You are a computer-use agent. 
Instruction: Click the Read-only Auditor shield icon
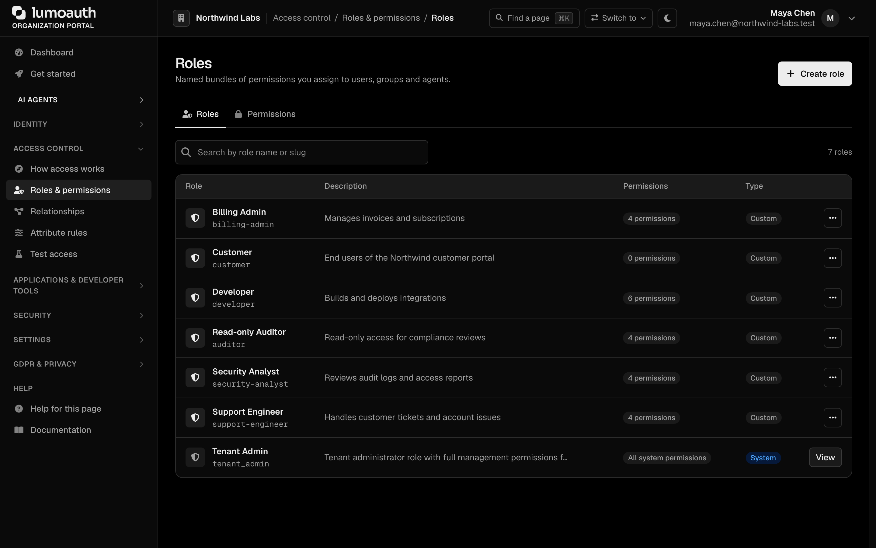(x=195, y=338)
